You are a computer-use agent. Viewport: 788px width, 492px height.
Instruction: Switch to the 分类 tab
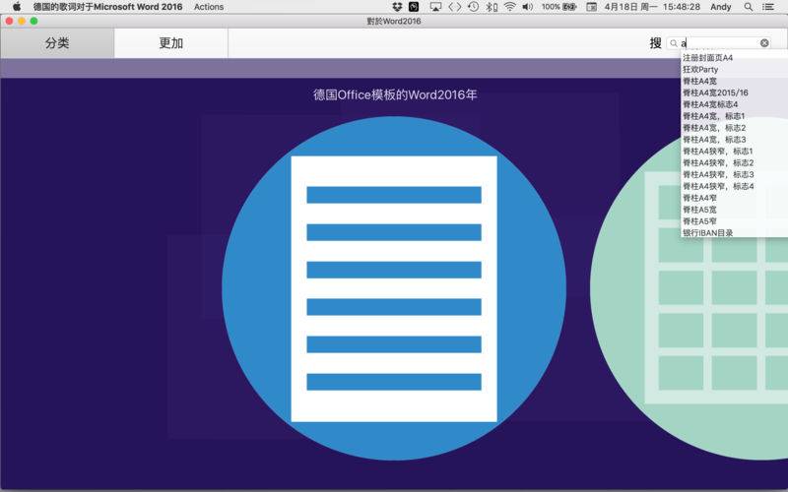coord(57,43)
